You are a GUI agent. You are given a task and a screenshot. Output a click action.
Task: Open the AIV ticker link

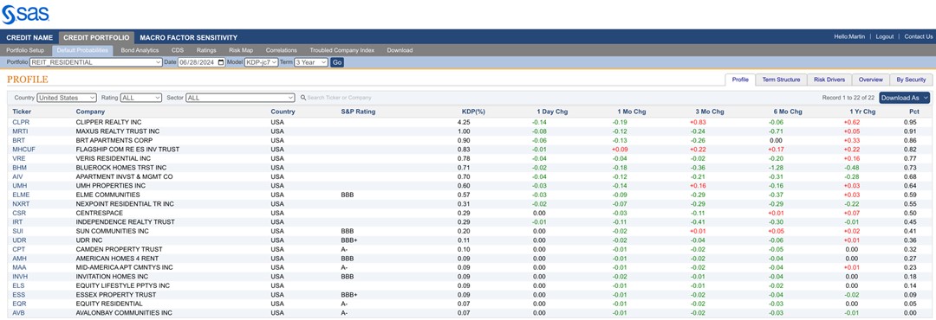17,177
